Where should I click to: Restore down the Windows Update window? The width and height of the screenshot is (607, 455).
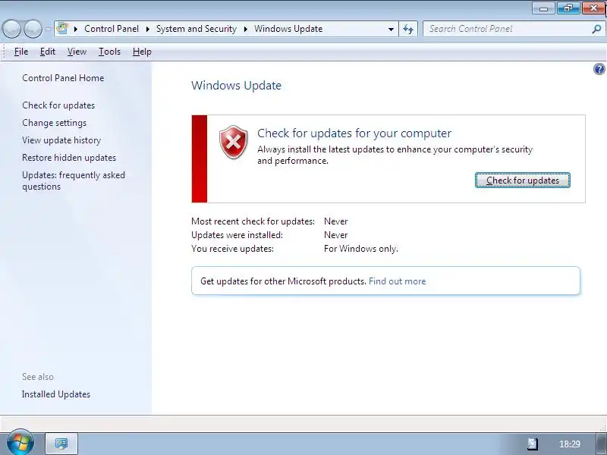pyautogui.click(x=568, y=8)
